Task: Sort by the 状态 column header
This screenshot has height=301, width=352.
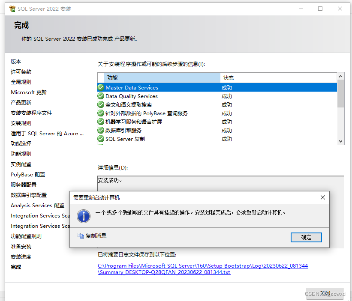Action: coord(278,78)
